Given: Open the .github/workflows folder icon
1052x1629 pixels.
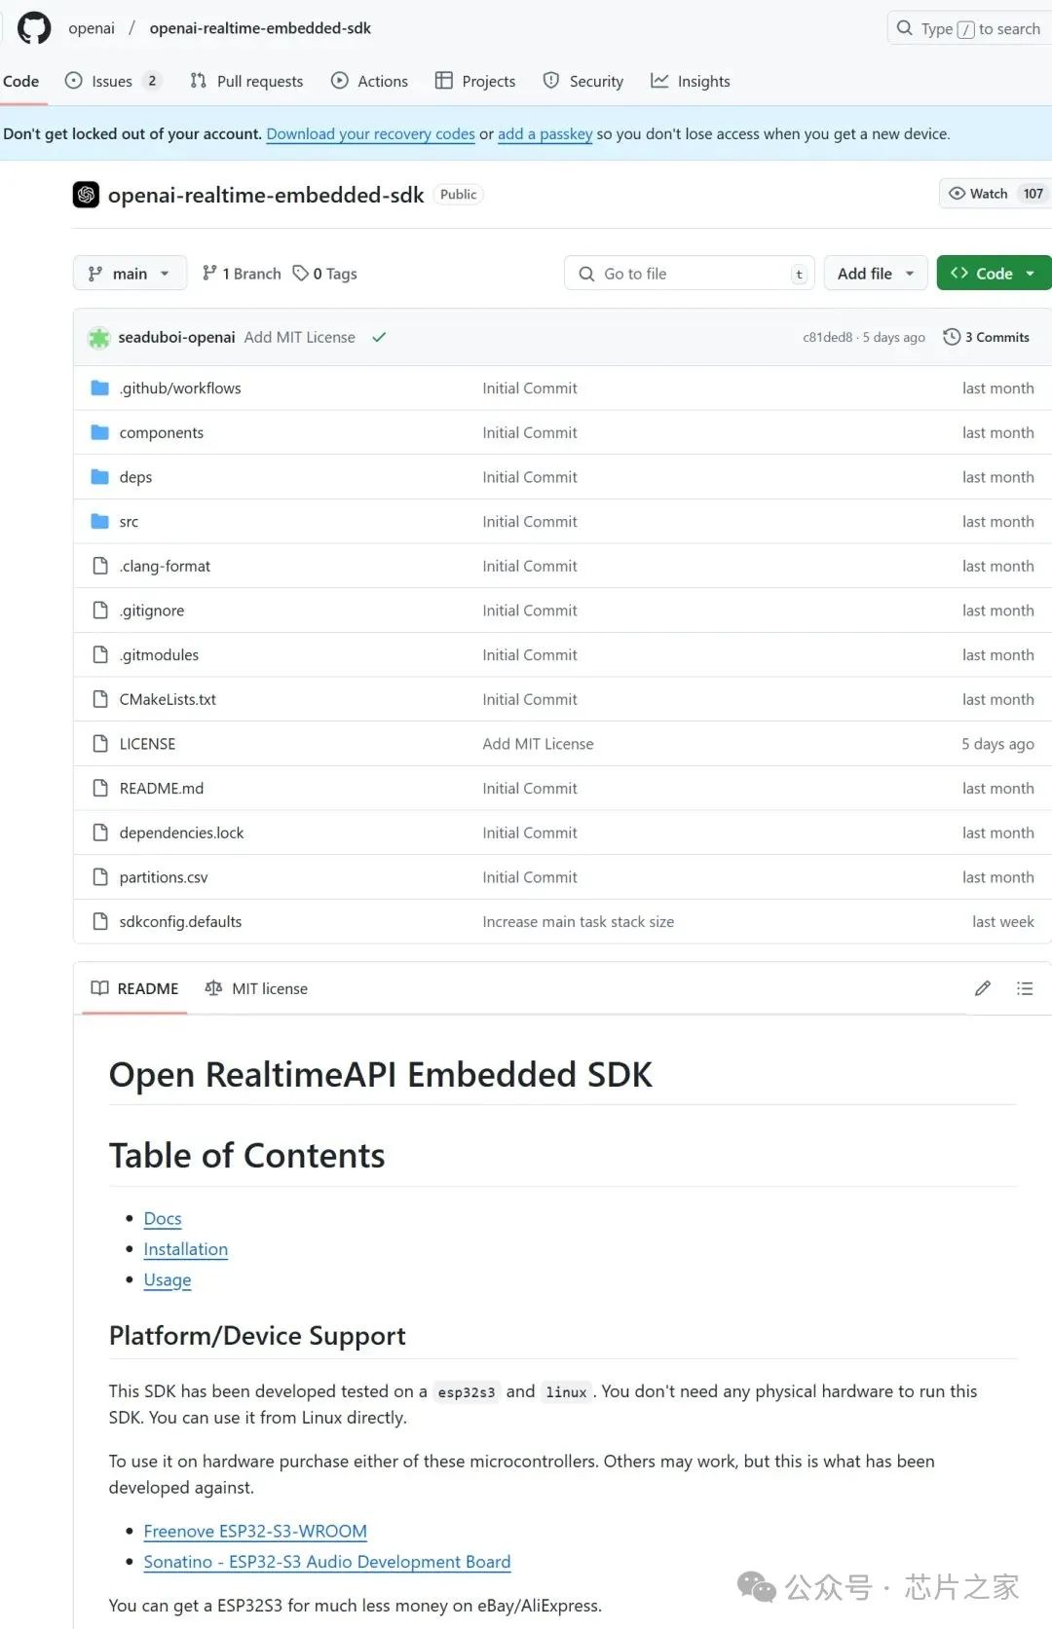Looking at the screenshot, I should click(99, 389).
